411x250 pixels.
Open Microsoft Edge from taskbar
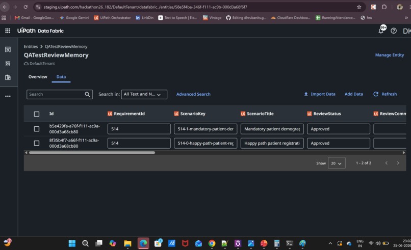pos(143,243)
